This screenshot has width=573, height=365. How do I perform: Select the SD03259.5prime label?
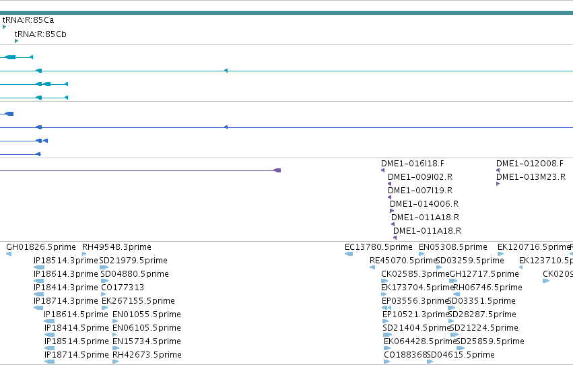point(470,261)
